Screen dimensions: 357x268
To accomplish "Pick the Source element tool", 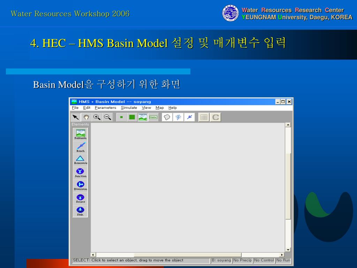I will (80, 199).
